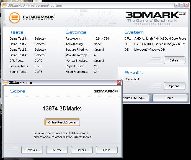The image size is (191, 160).
Task: Click Sound Tests value '2 of 3'
Action: click(x=38, y=72)
